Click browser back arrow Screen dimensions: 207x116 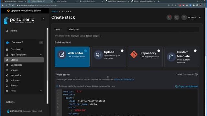(3, 5)
